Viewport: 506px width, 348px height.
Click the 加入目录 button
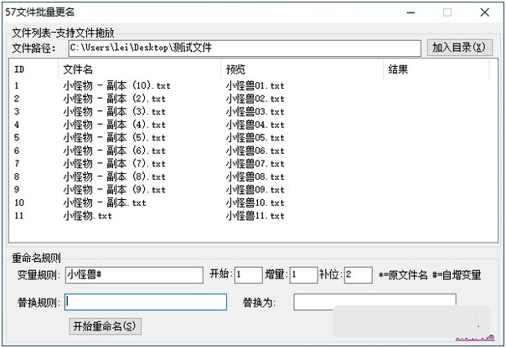point(457,48)
